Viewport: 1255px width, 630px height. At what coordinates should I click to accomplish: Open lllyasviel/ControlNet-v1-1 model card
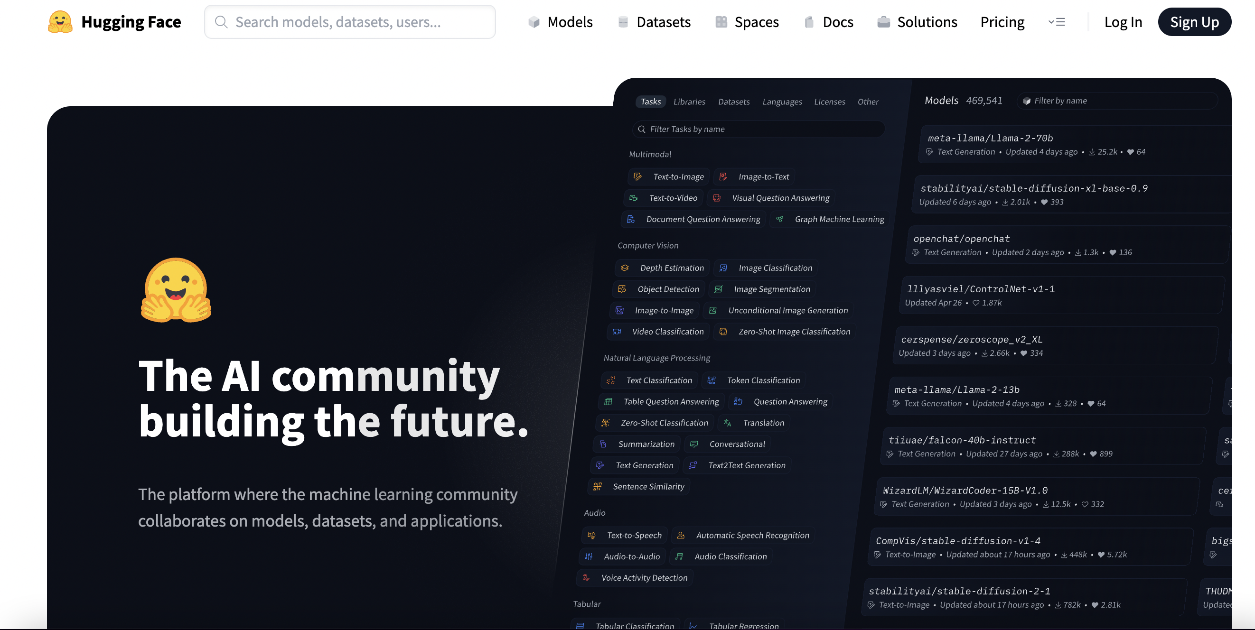pyautogui.click(x=1062, y=295)
